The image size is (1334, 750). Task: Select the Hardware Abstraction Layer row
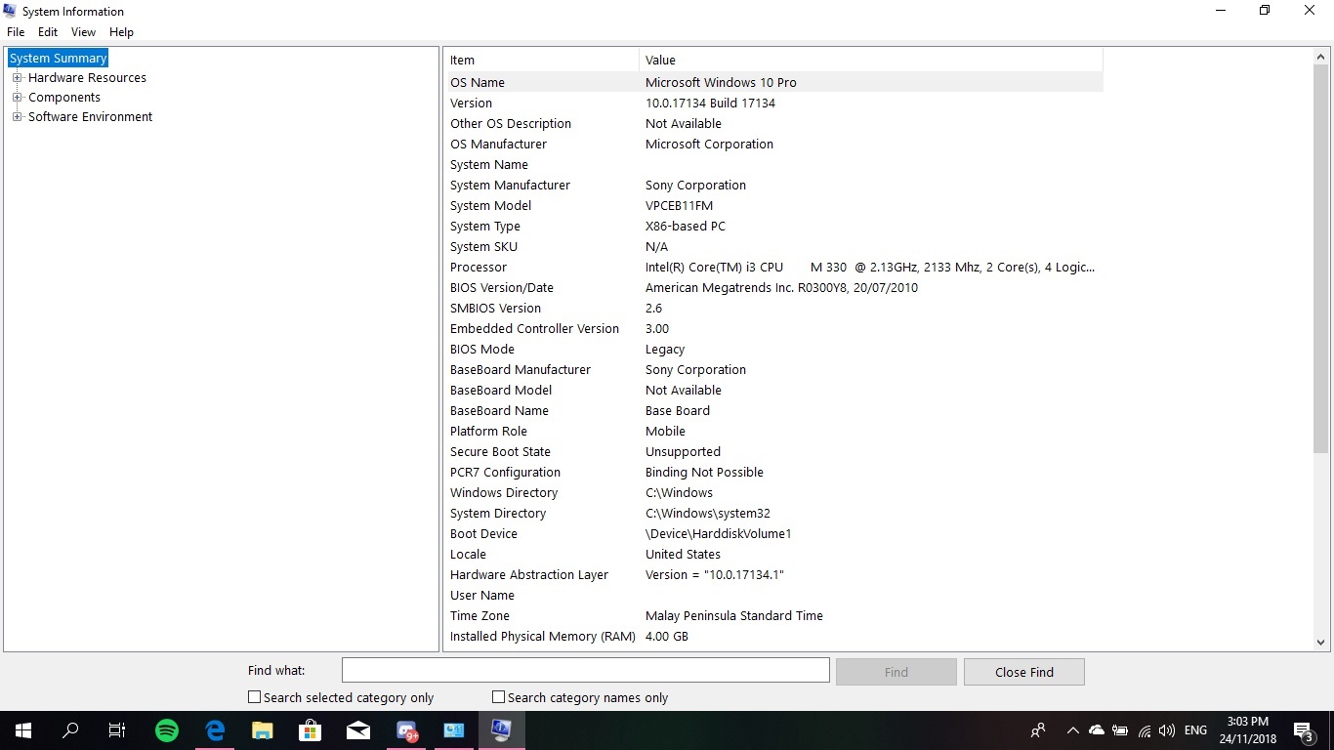(775, 574)
